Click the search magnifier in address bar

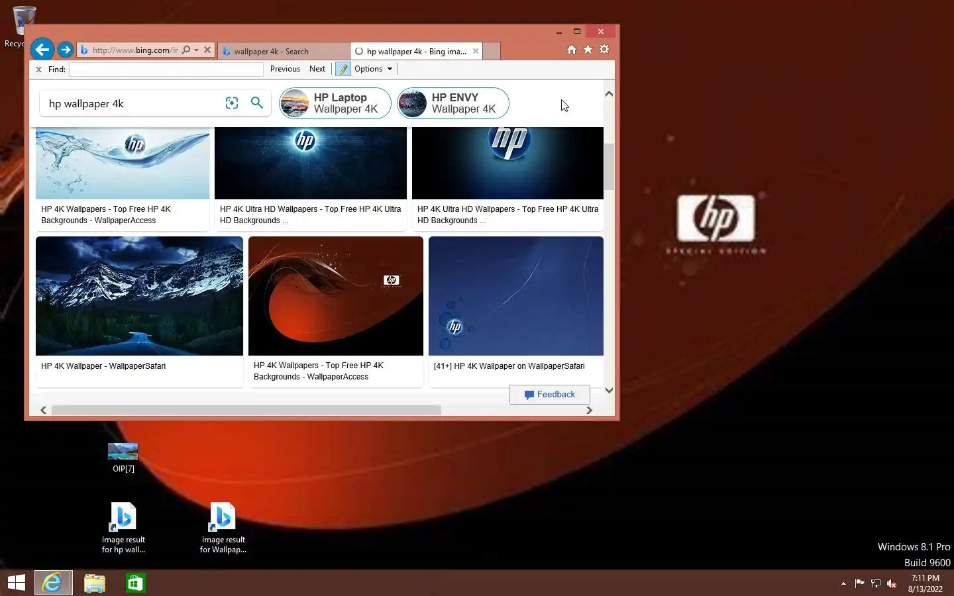click(186, 50)
